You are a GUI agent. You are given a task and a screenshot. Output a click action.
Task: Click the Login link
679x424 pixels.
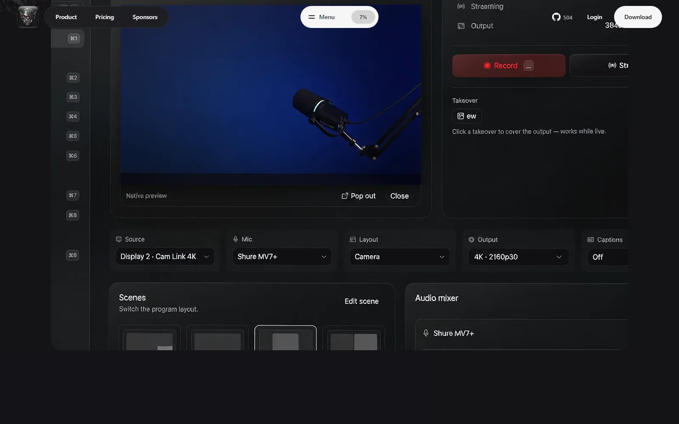pyautogui.click(x=595, y=17)
